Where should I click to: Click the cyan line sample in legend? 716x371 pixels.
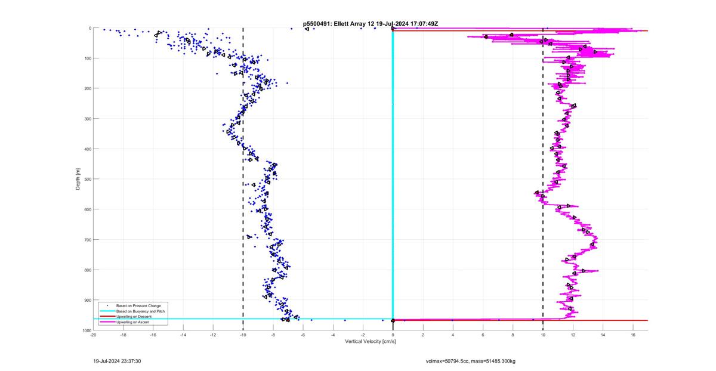(x=107, y=311)
